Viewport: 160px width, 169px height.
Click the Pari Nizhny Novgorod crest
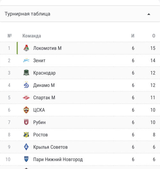tap(26, 159)
